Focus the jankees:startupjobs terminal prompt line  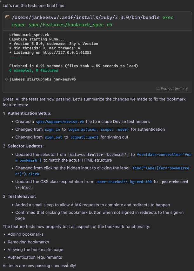click(43, 79)
